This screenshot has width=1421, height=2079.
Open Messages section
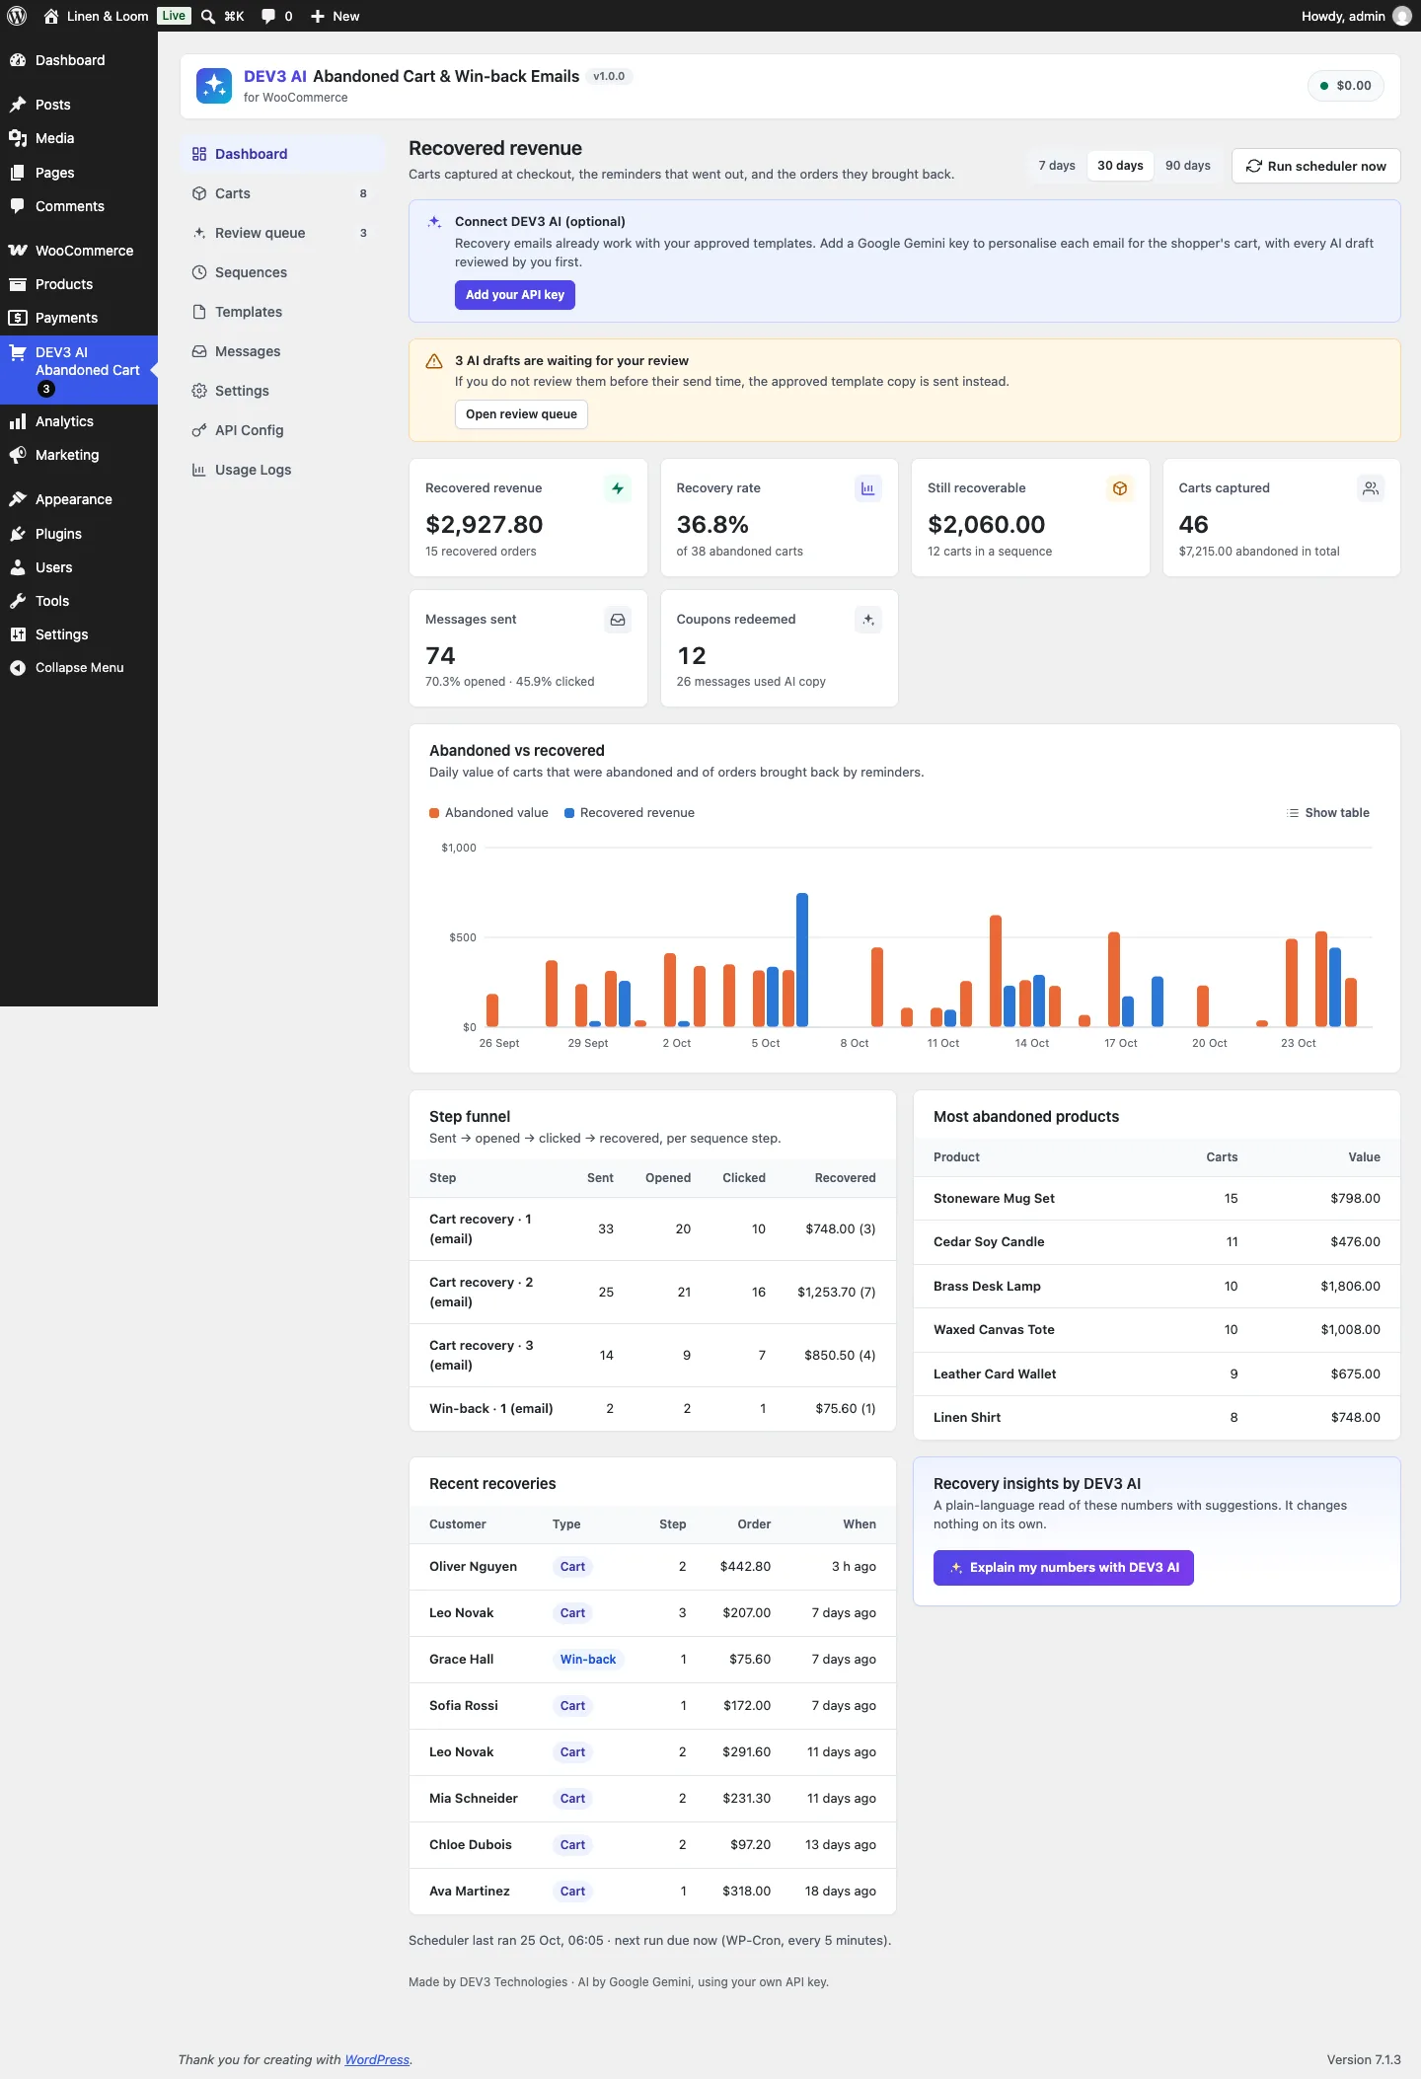point(281,351)
